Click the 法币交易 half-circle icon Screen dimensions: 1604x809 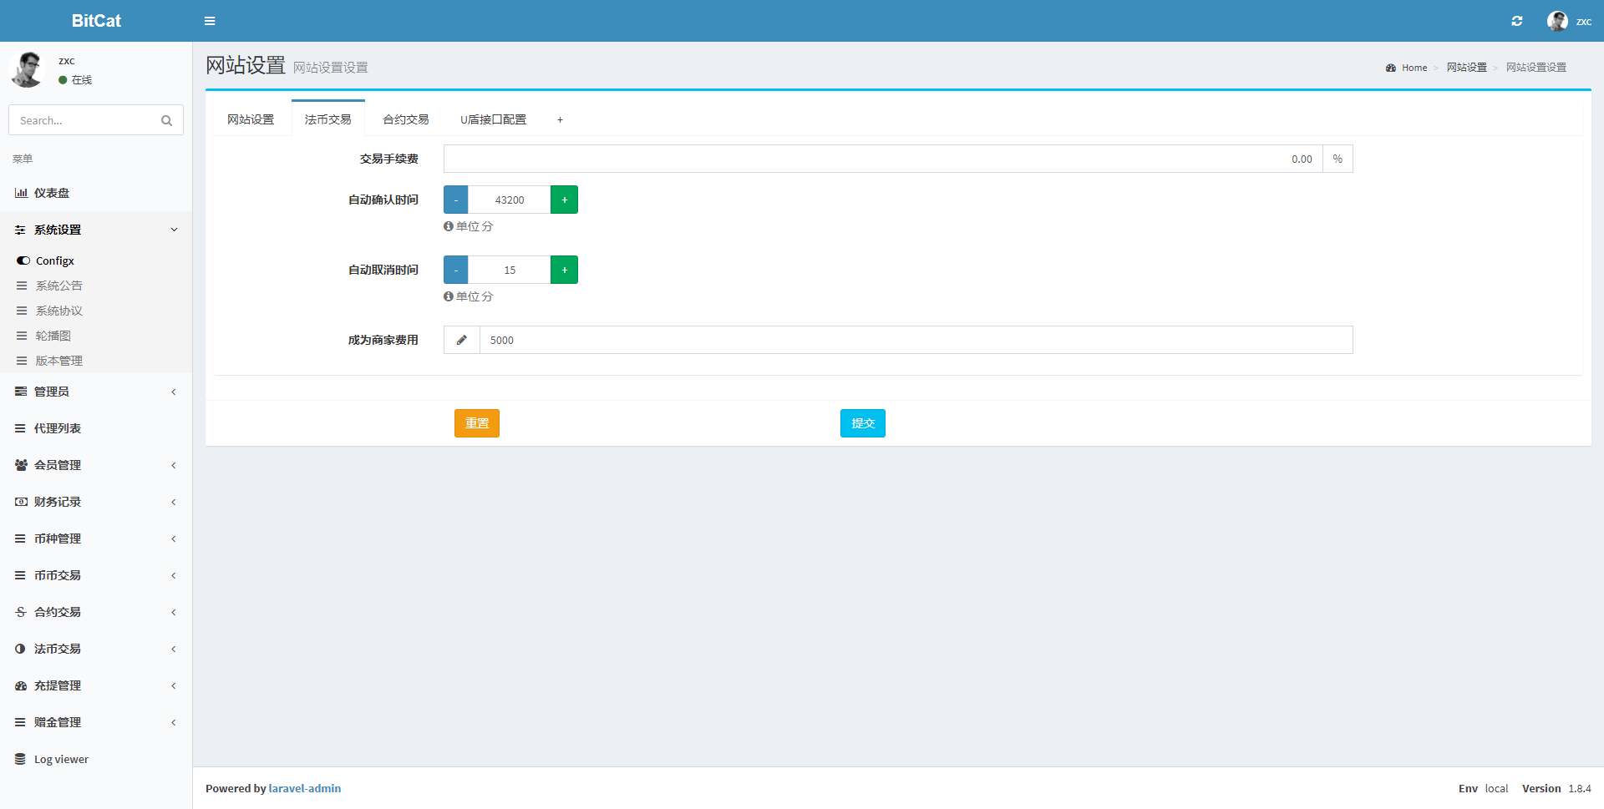tap(20, 649)
